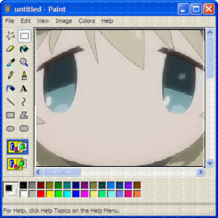Select the Ellipse shape tool
This screenshot has width=218, height=218.
(x=10, y=129)
